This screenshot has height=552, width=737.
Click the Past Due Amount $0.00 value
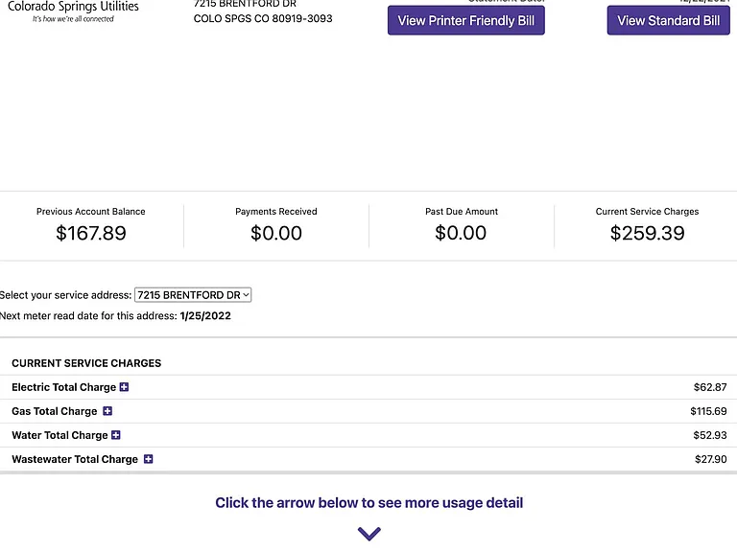(461, 233)
